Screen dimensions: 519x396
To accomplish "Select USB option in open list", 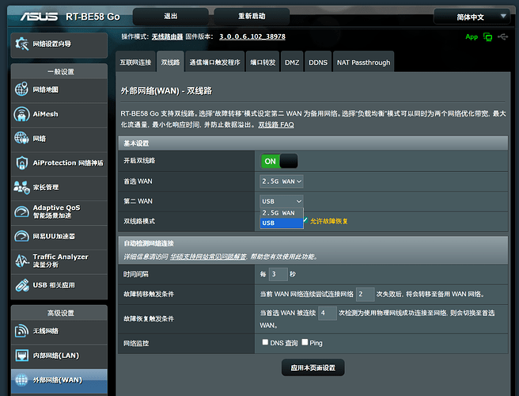I will pyautogui.click(x=282, y=223).
